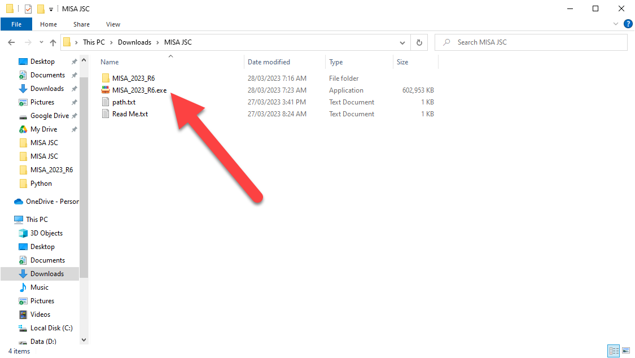This screenshot has width=635, height=358.
Task: Switch to Large icons view layout
Action: coord(626,350)
